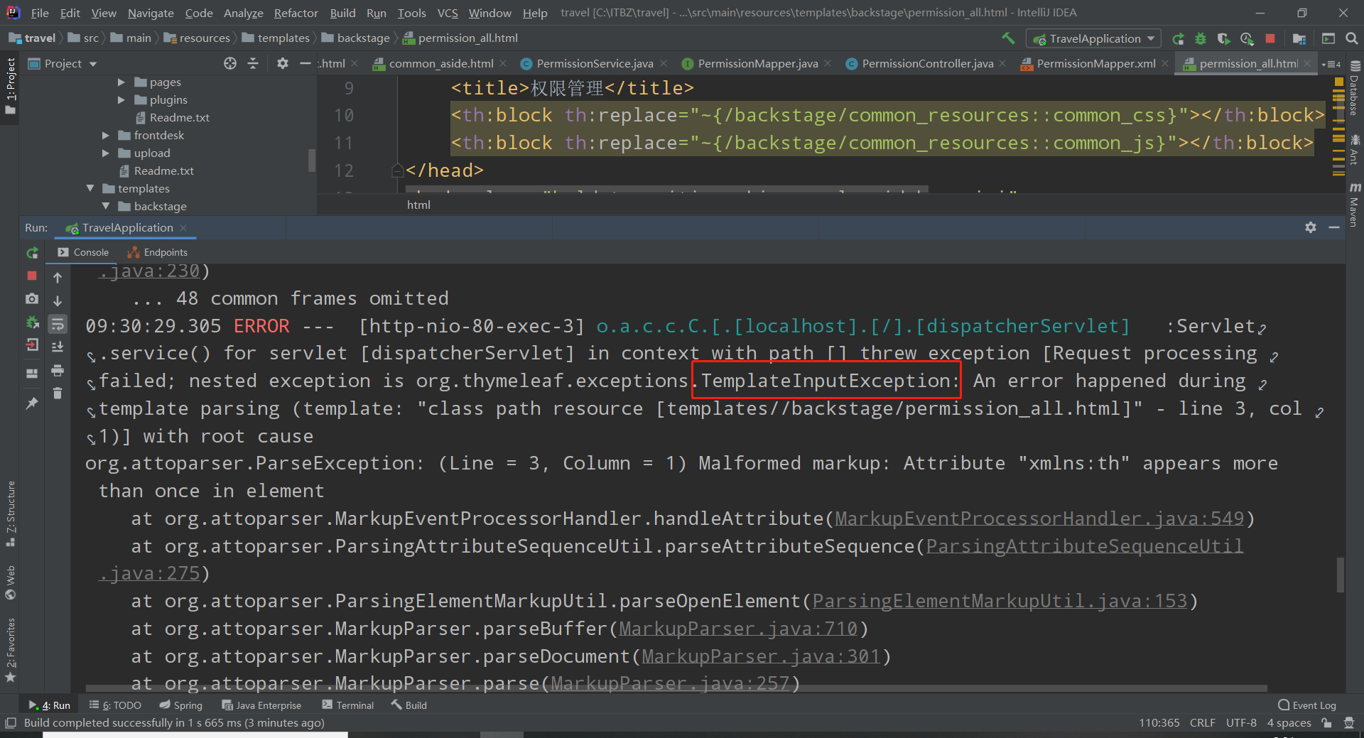Print the console output
This screenshot has width=1364, height=738.
click(58, 370)
